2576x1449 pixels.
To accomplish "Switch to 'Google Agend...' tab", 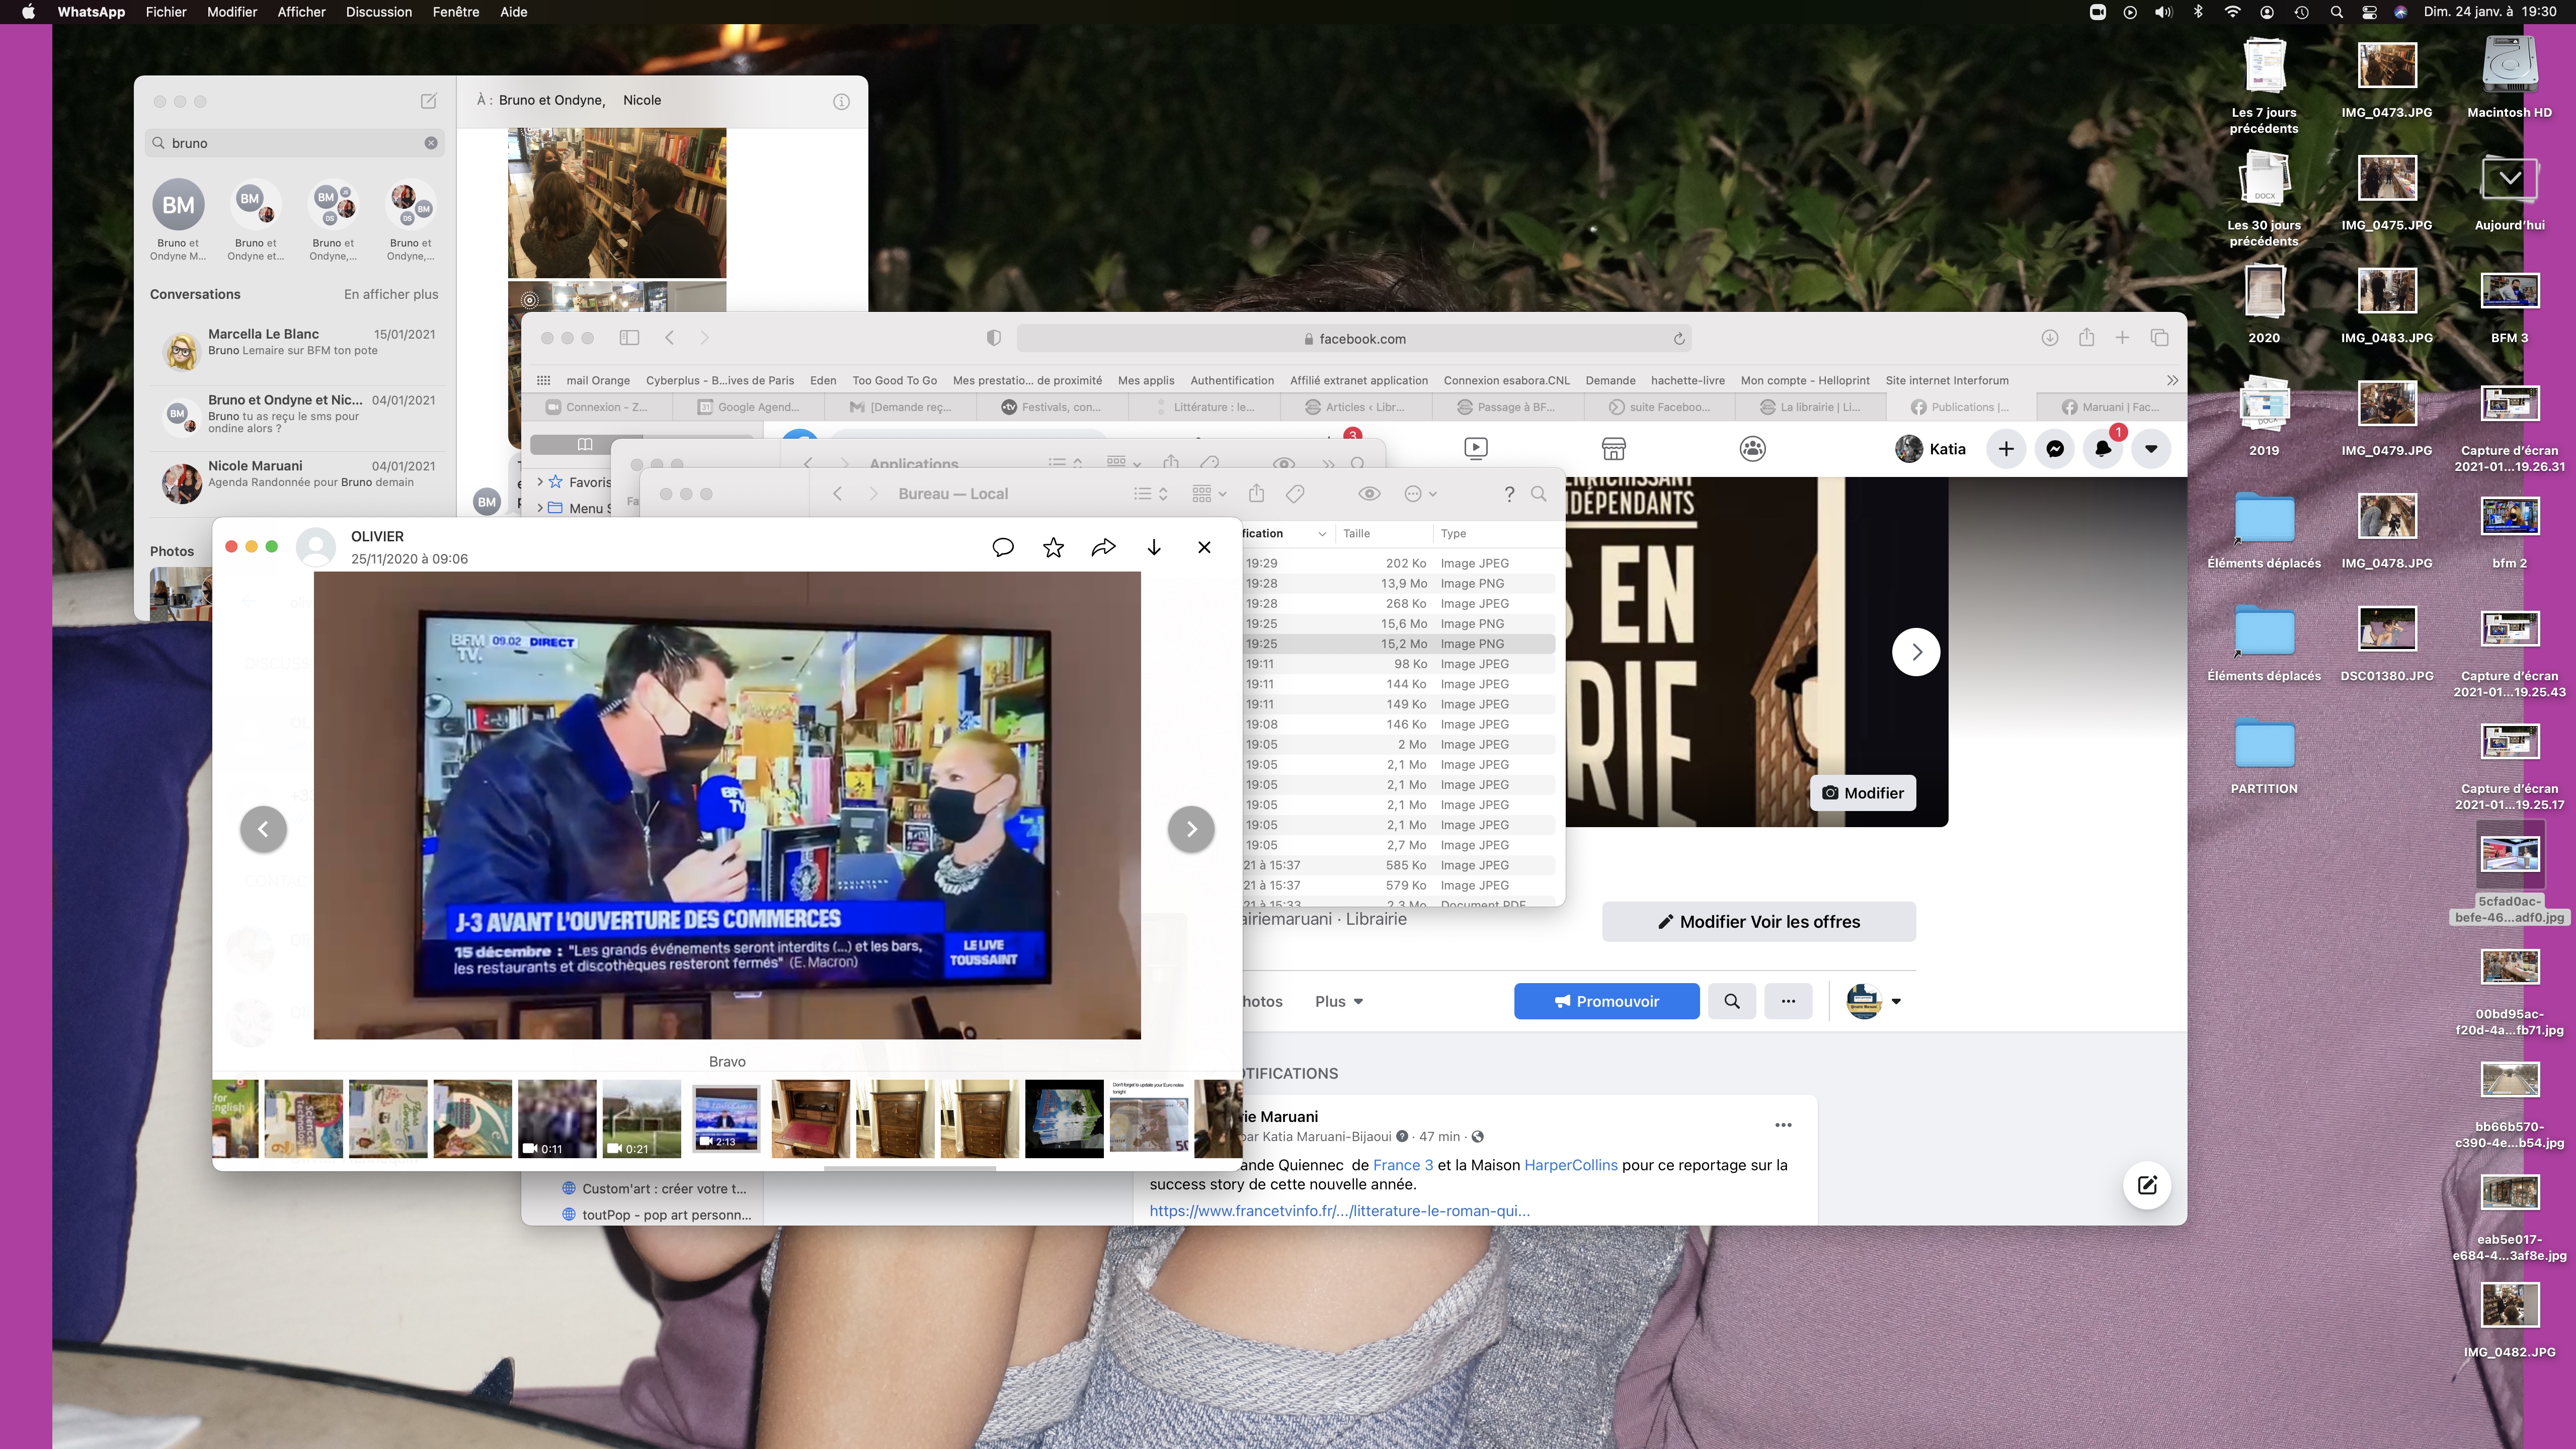I will [749, 407].
